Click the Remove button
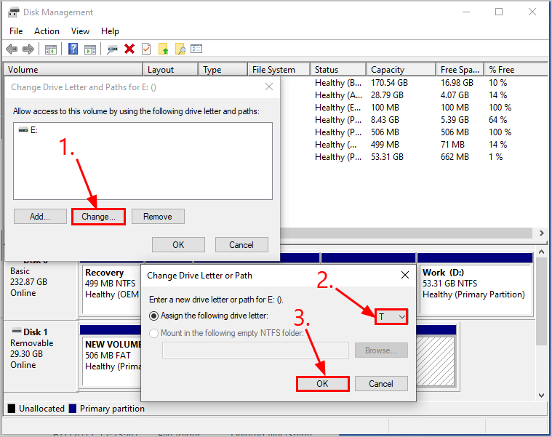Image resolution: width=552 pixels, height=437 pixels. point(158,217)
